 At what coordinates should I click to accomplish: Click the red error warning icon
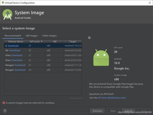click(4, 103)
